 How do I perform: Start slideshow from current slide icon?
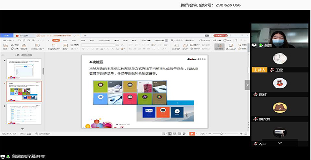click(37, 45)
